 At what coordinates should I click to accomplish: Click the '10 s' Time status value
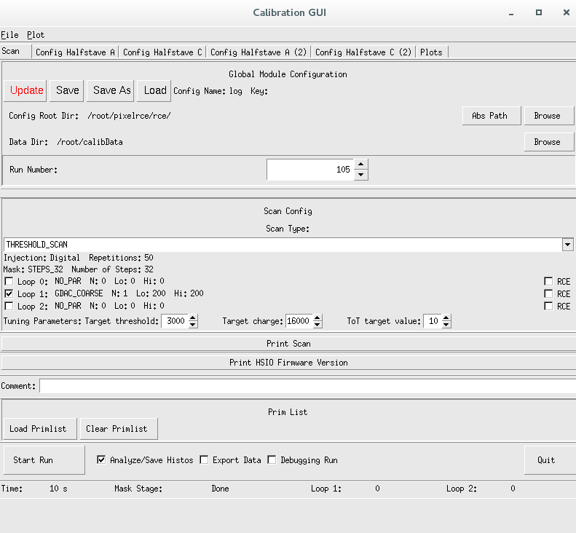58,489
